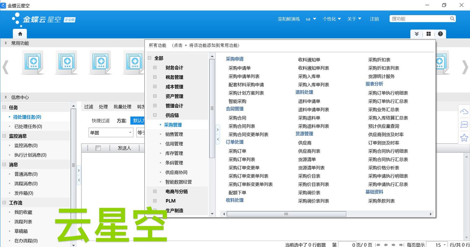The width and height of the screenshot is (470, 247).
Task: Open 采购合同 function link
Action: pyautogui.click(x=237, y=118)
